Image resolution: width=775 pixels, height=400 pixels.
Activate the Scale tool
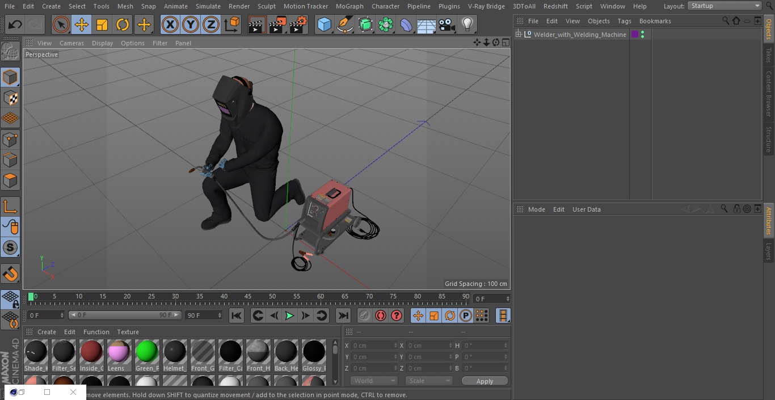tap(102, 24)
